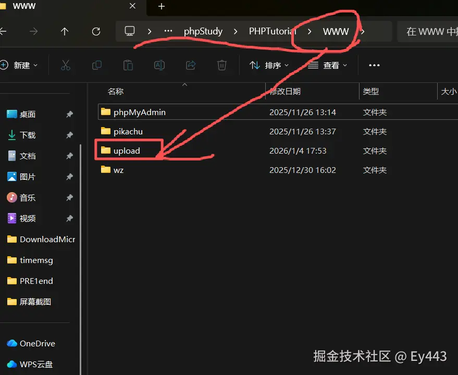
Task: Click the pikachu folder icon
Action: coord(105,131)
